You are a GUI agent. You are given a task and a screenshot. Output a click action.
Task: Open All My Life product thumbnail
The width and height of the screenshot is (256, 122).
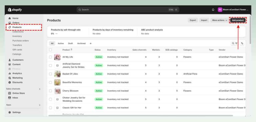(57, 57)
